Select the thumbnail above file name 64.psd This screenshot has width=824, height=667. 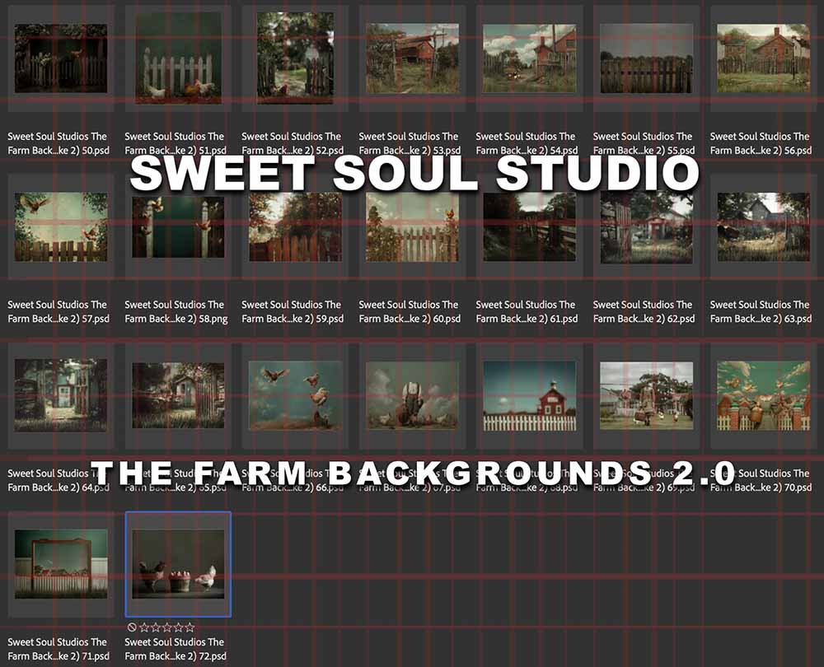click(x=61, y=395)
